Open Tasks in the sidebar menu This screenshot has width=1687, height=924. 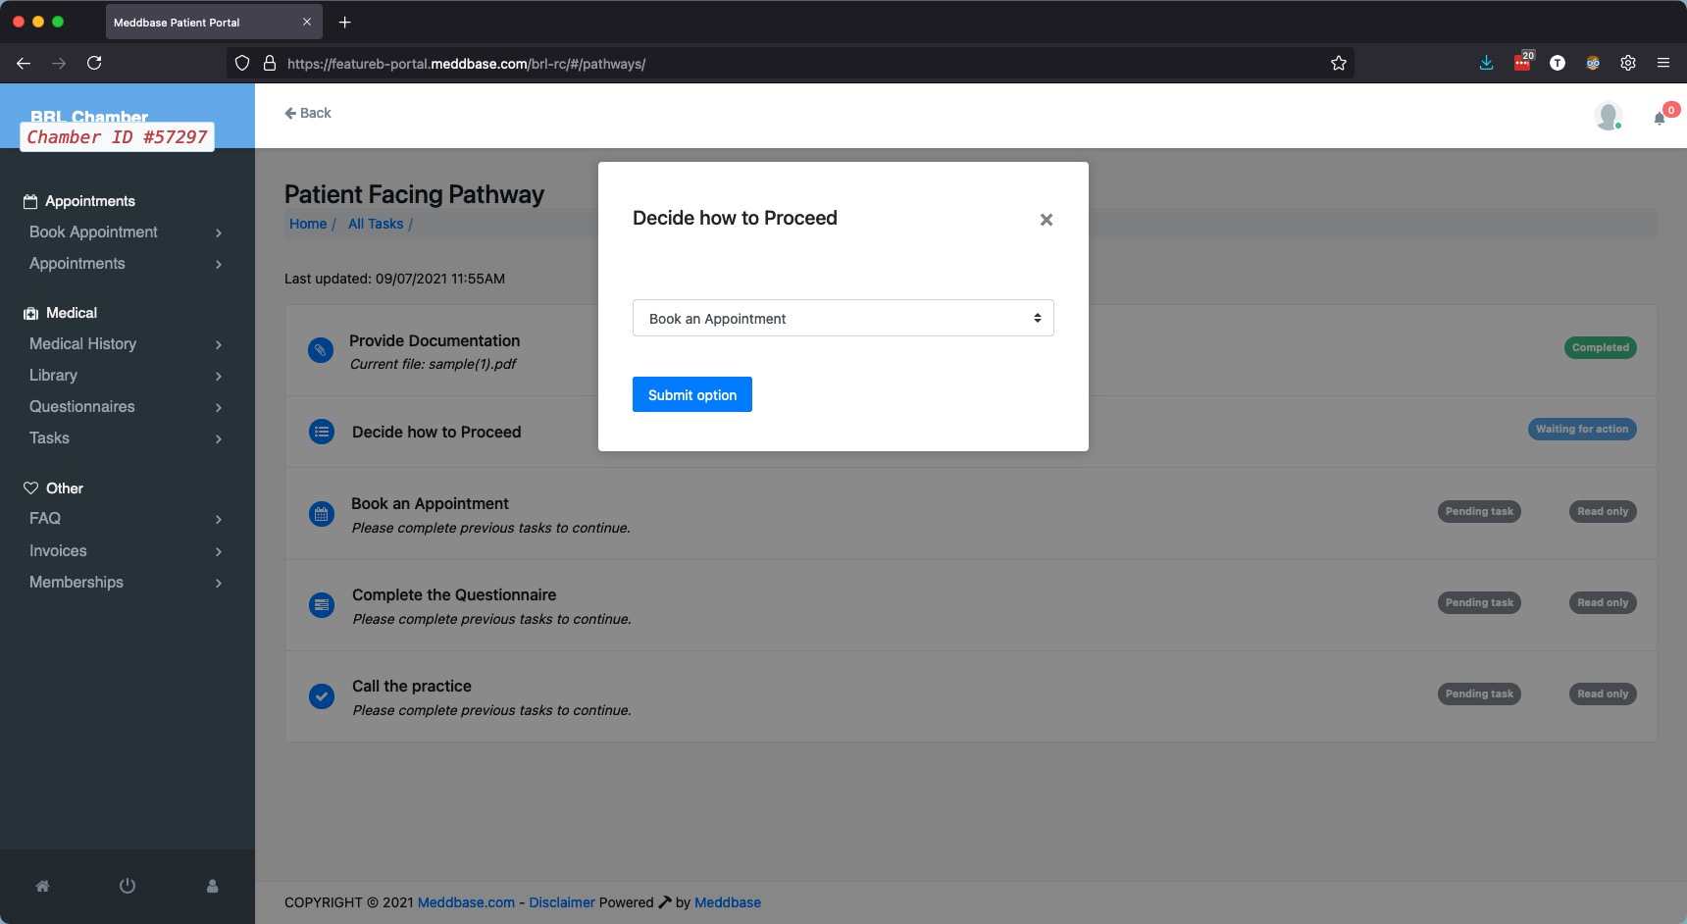click(126, 437)
